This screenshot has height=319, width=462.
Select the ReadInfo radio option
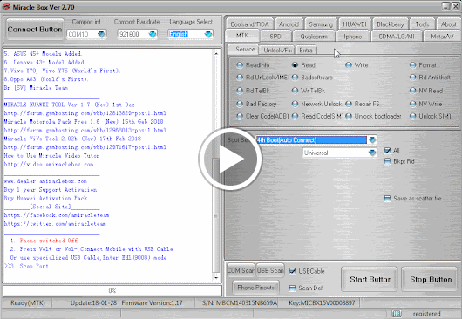coord(240,65)
